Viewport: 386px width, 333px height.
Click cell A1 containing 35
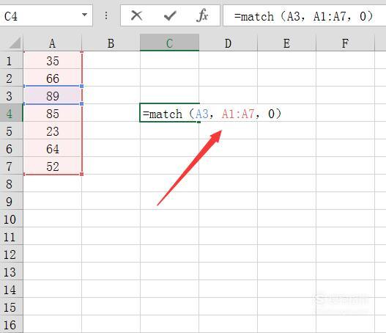tap(53, 61)
